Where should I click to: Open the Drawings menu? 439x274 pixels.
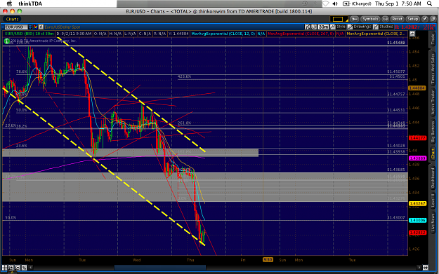click(x=360, y=27)
